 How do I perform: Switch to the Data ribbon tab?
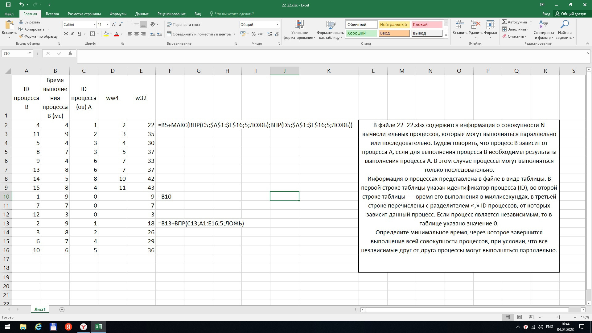click(x=142, y=14)
